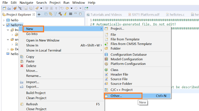Image resolution: width=199 pixels, height=111 pixels.
Task: Click the yellow Back arrow toolbar icon
Action: 67,8
